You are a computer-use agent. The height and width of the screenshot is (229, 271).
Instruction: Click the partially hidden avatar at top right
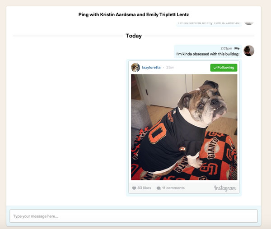(x=249, y=23)
